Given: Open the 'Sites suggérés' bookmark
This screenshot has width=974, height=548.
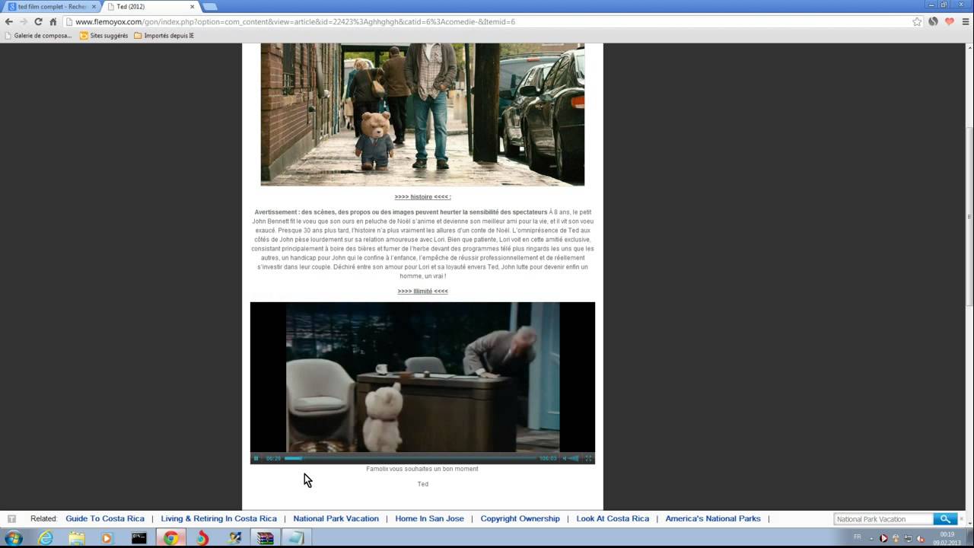Looking at the screenshot, I should (104, 35).
